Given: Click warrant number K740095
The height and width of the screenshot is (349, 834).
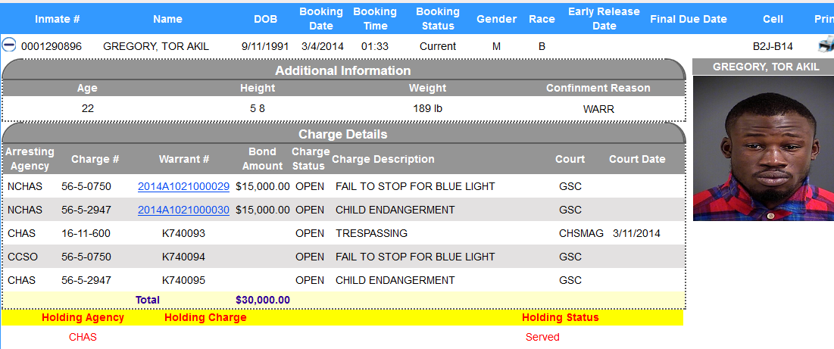Looking at the screenshot, I should 183,280.
